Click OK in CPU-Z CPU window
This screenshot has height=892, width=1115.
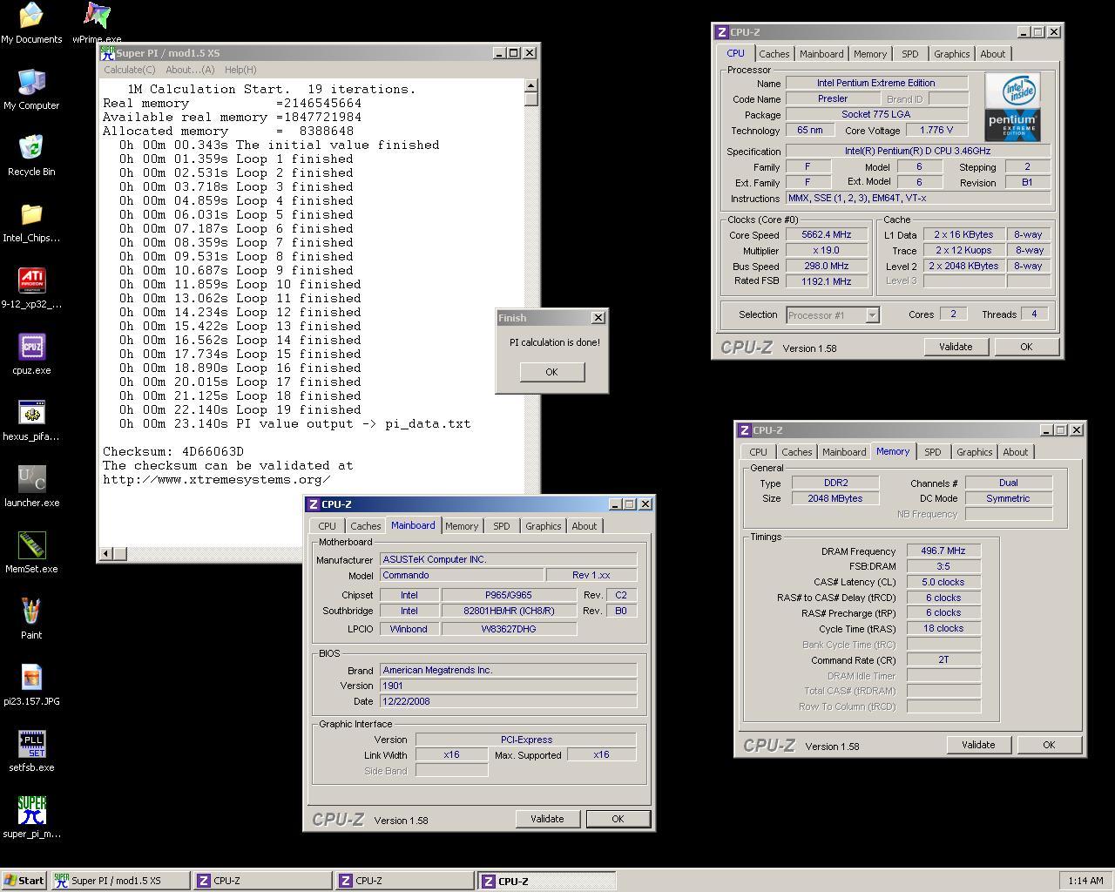(1026, 347)
